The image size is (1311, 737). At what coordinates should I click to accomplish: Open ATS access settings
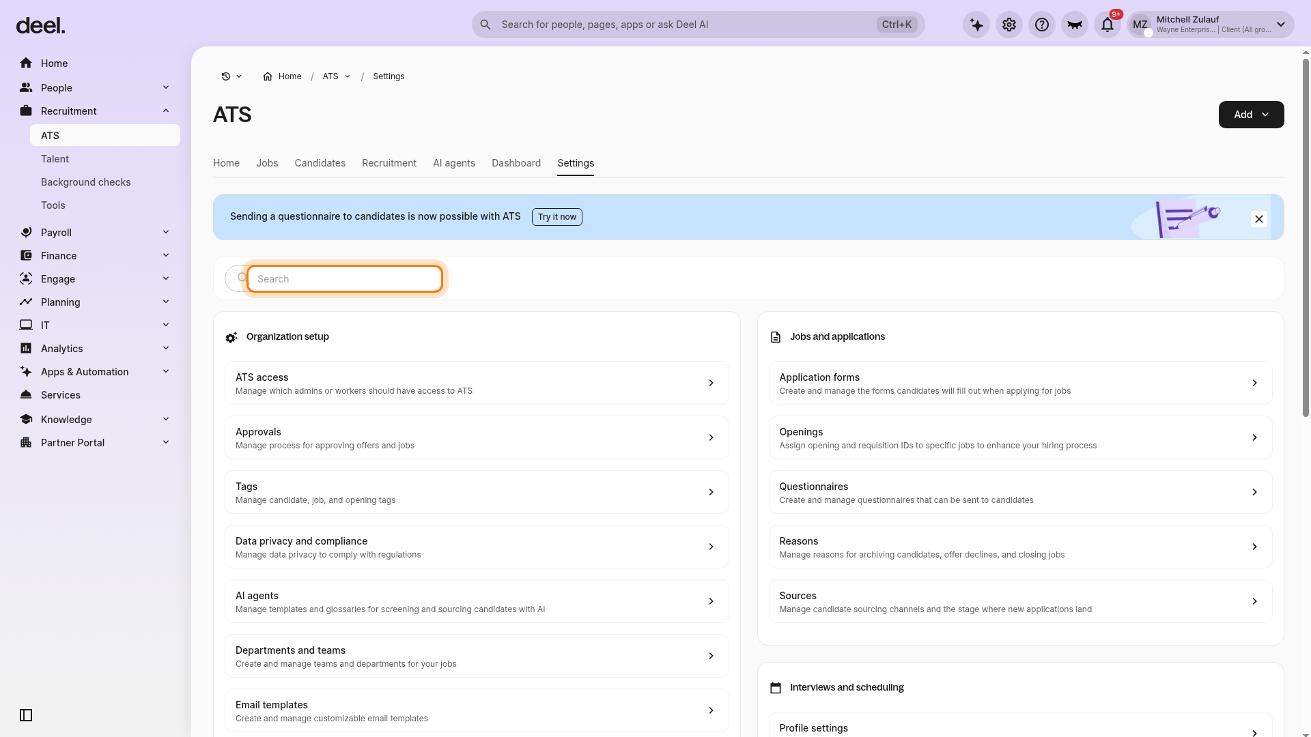477,383
